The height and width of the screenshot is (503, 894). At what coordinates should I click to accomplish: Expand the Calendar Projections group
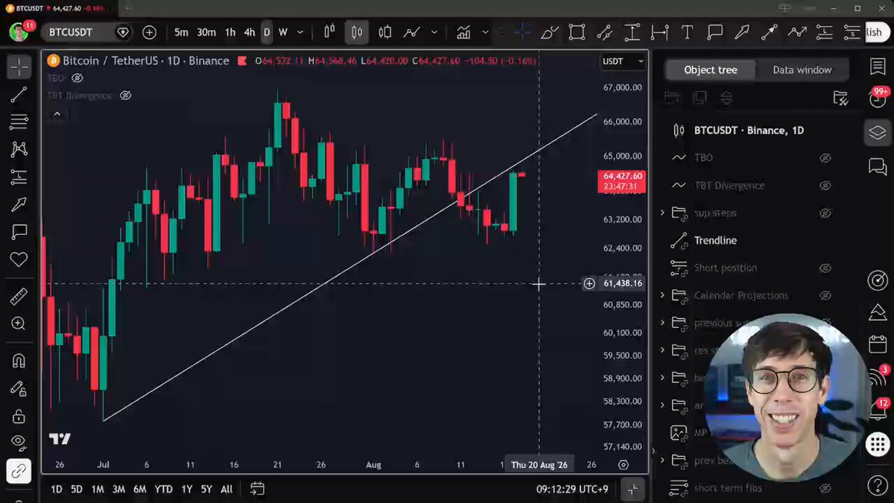pyautogui.click(x=662, y=296)
